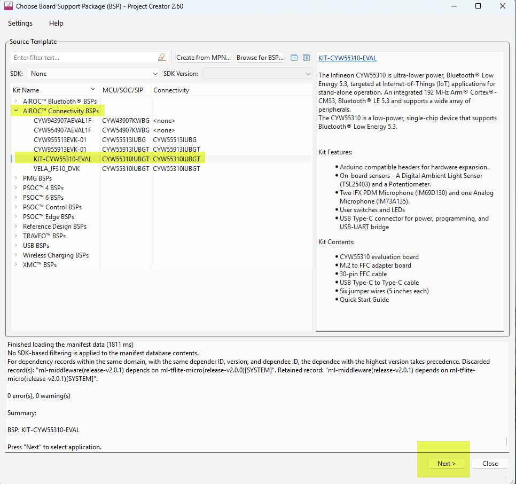Viewport: 516px width, 484px height.
Task: Expand the USB BSPs group
Action: point(16,245)
